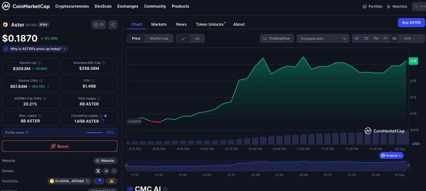Click the Circulating supply info icon
426x191 pixels.
(101, 116)
